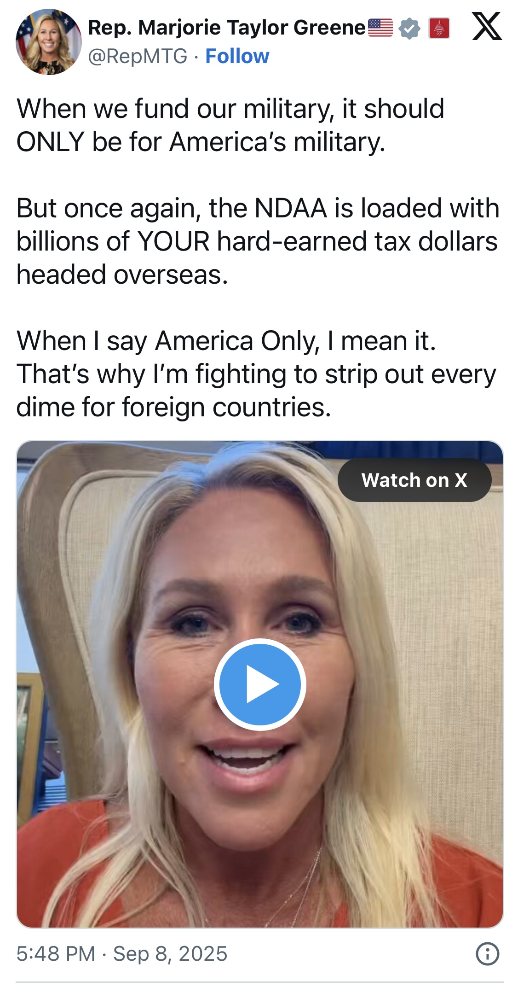
Task: Click the text "dime for foreign countries."
Action: pos(174,407)
